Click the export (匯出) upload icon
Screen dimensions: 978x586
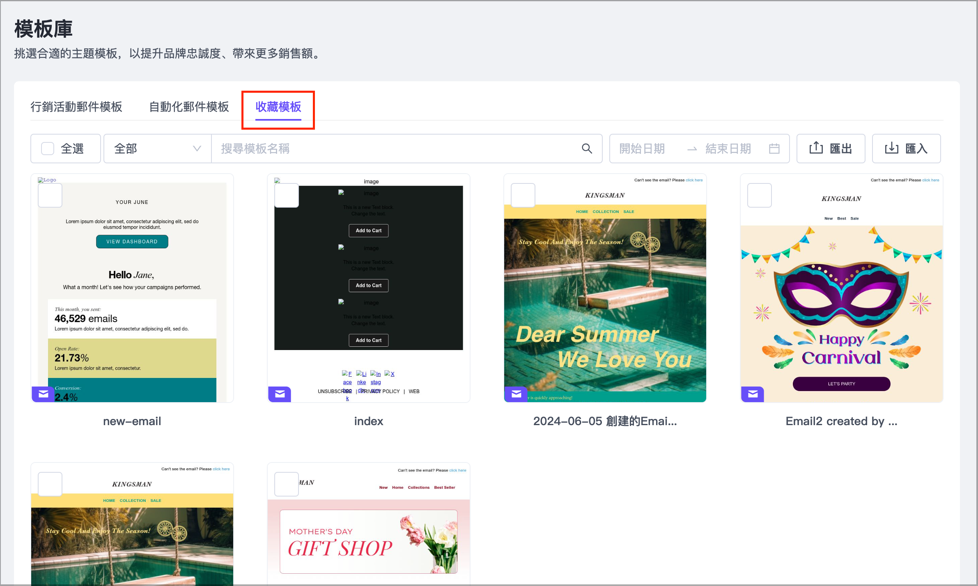click(816, 148)
